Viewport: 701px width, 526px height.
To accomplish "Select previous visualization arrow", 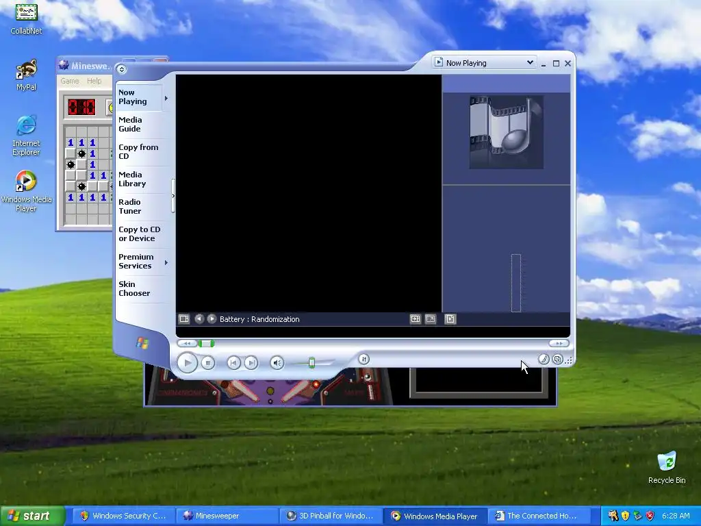I will point(199,319).
